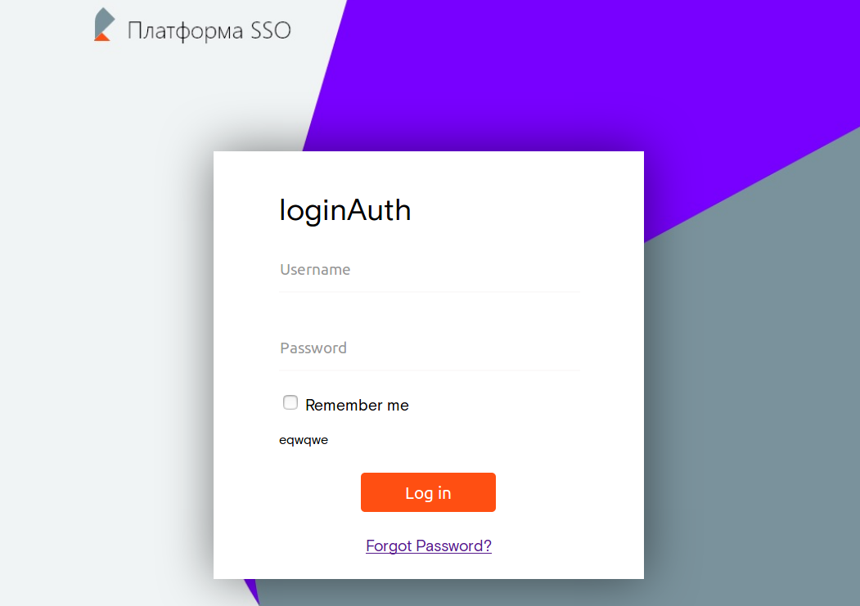Tick the Remember me checkbox
Screen dimensions: 860x606
coord(290,402)
